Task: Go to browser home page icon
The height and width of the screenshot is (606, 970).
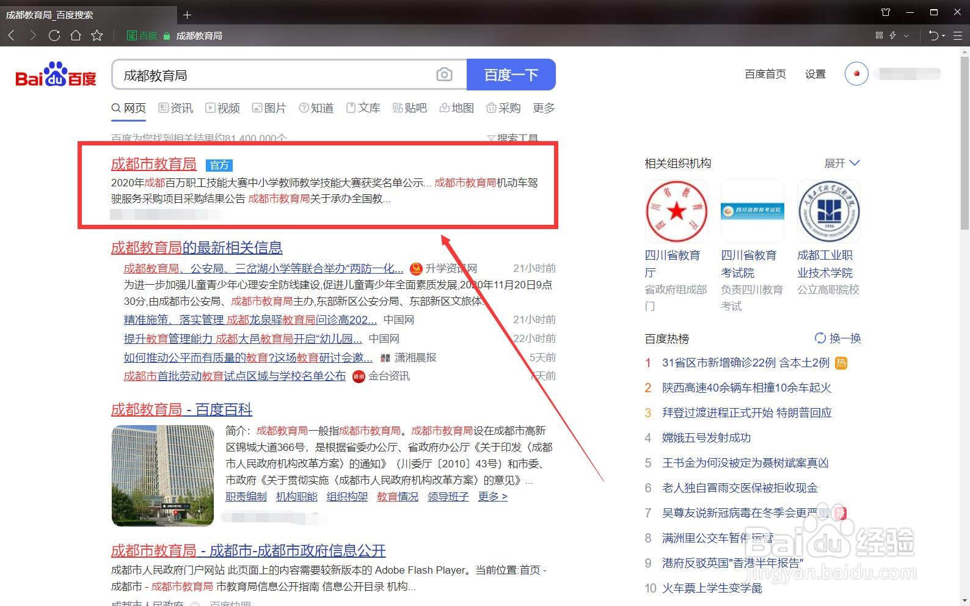Action: pyautogui.click(x=76, y=35)
